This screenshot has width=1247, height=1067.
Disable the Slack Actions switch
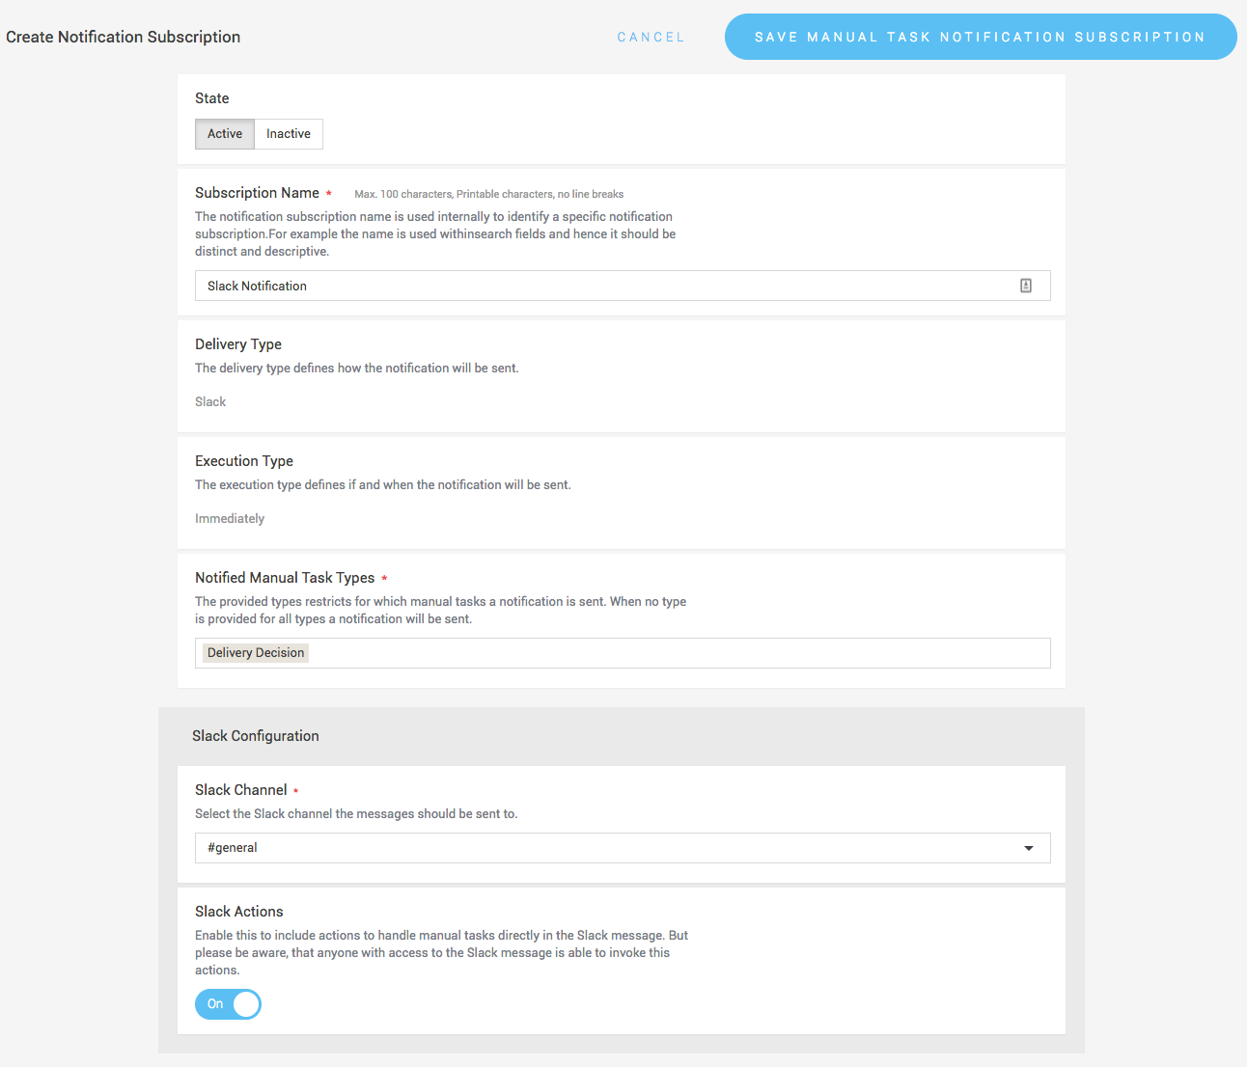(x=228, y=1004)
